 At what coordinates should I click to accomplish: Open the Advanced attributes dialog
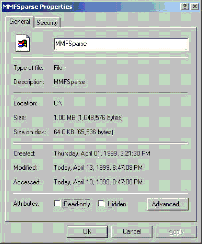[168, 204]
